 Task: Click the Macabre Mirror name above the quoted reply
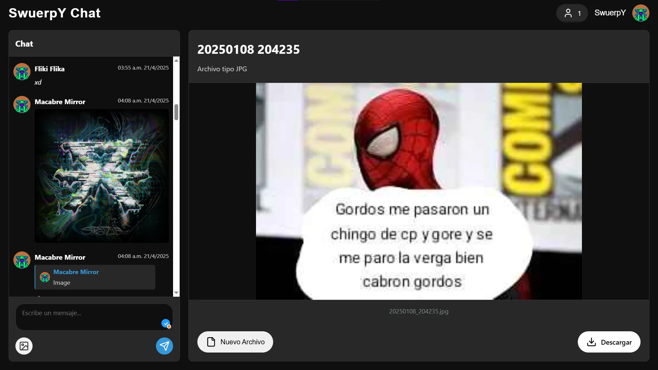tap(60, 257)
